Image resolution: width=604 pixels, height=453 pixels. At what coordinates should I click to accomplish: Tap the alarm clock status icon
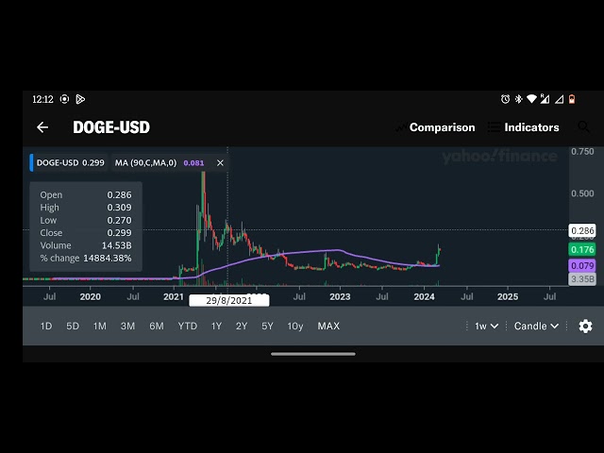tap(506, 99)
